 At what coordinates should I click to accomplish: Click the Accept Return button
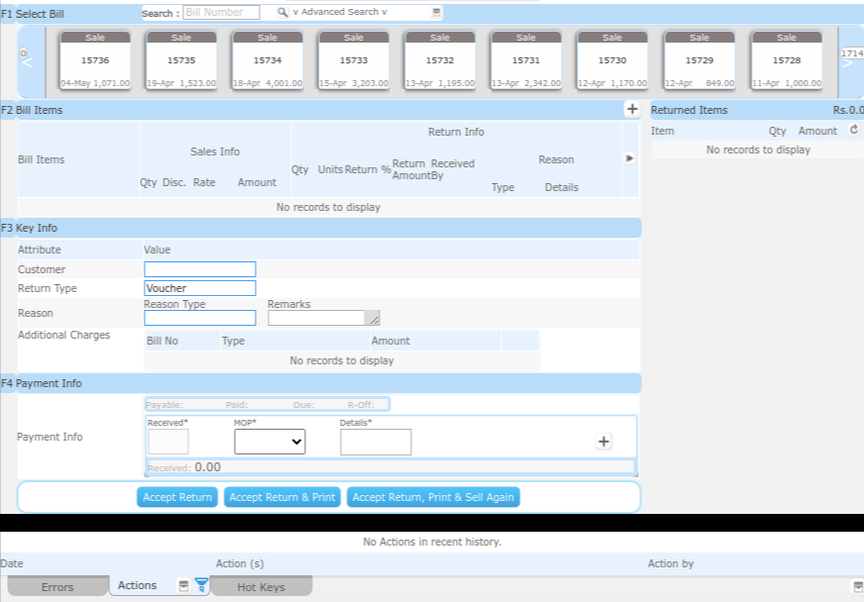pos(177,497)
